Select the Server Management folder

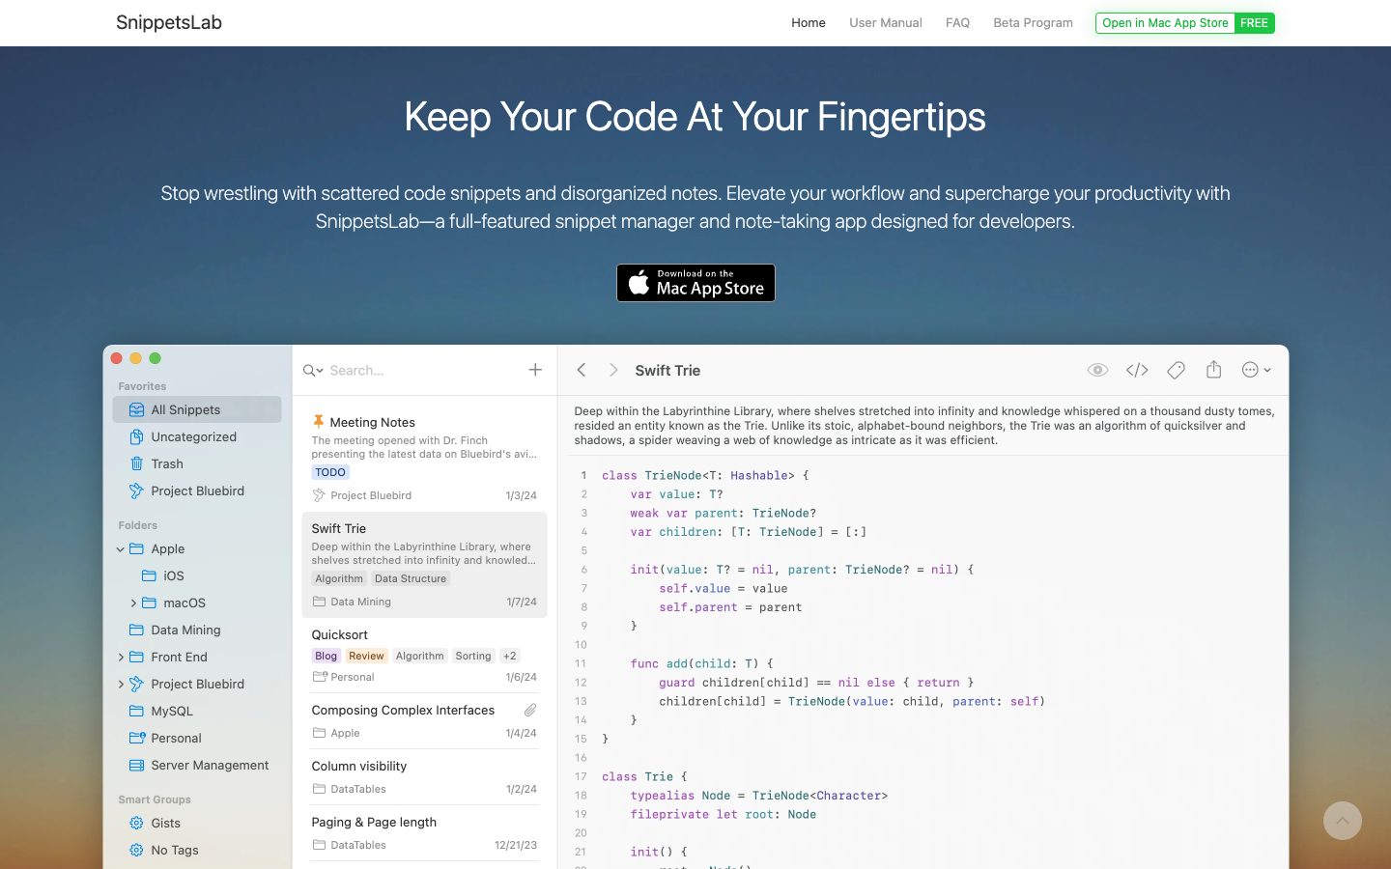197,765
